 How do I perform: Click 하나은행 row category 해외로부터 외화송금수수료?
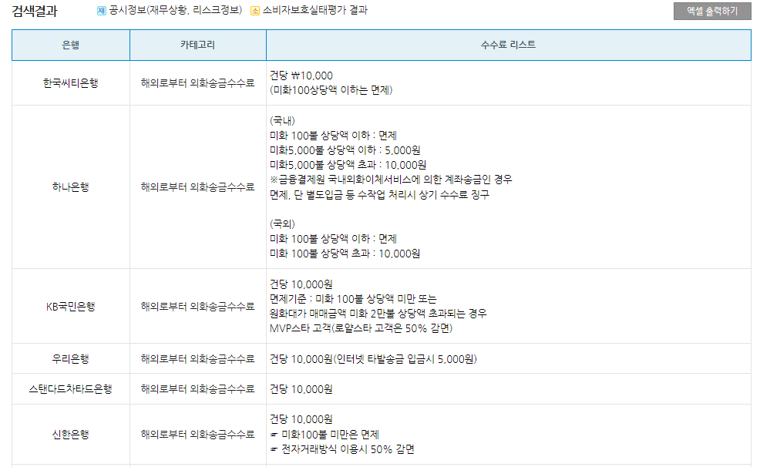click(x=198, y=187)
